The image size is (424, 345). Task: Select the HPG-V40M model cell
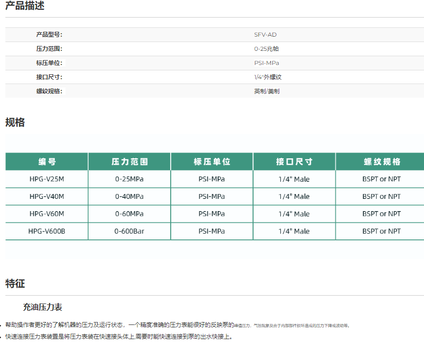pos(47,196)
